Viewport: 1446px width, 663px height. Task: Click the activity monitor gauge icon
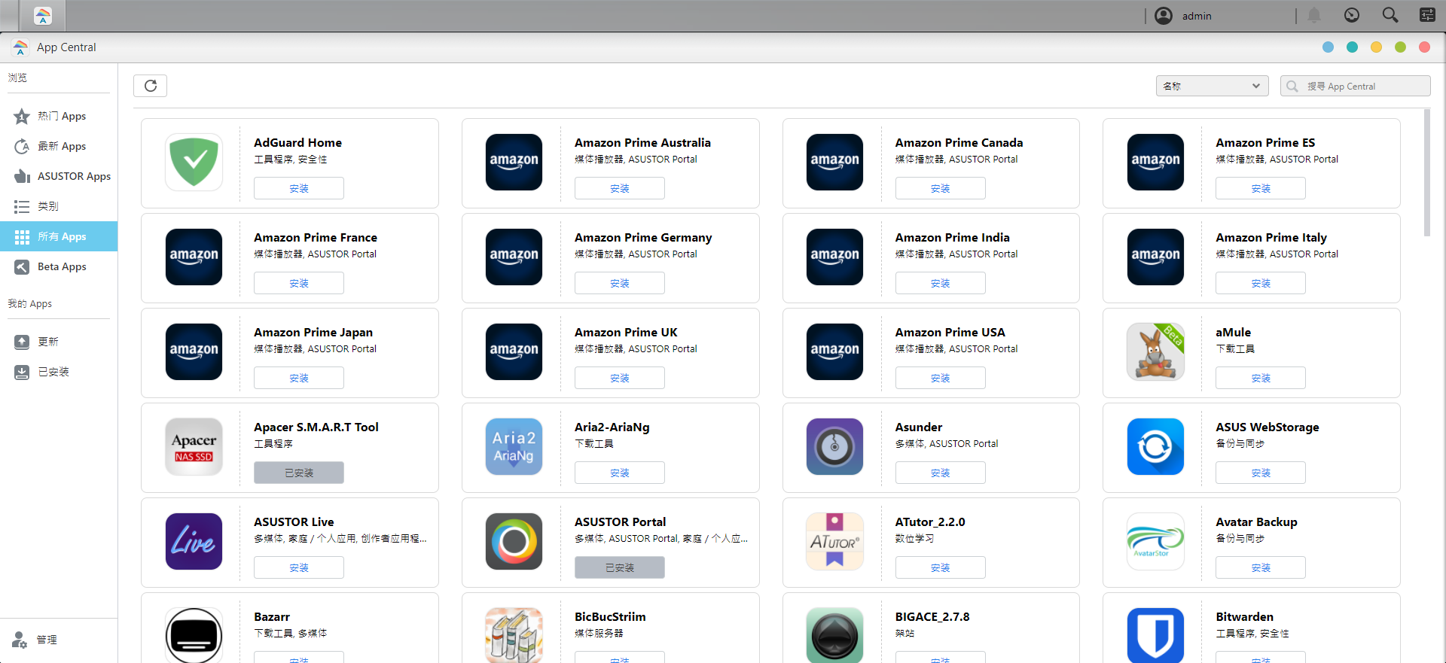(1352, 15)
